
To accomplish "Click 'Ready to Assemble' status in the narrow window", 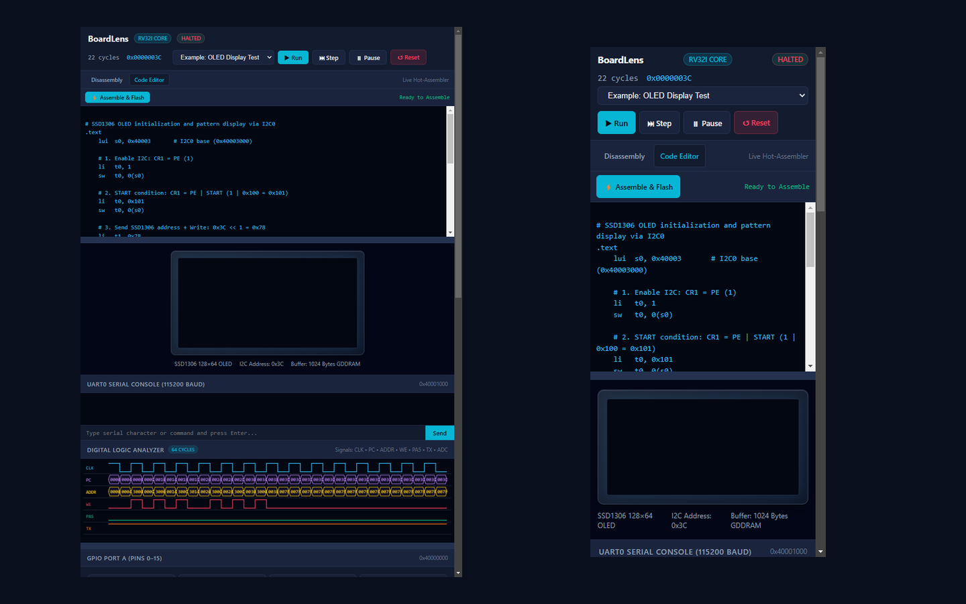I will point(777,187).
